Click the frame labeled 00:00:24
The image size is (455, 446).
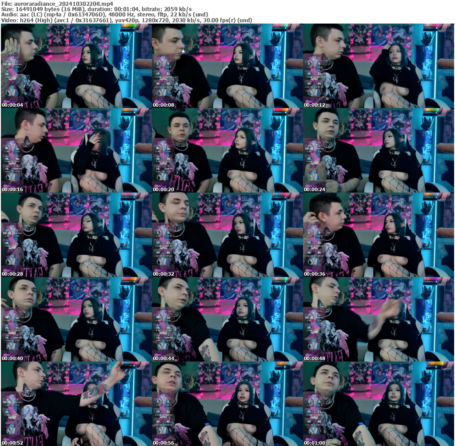[x=379, y=150]
